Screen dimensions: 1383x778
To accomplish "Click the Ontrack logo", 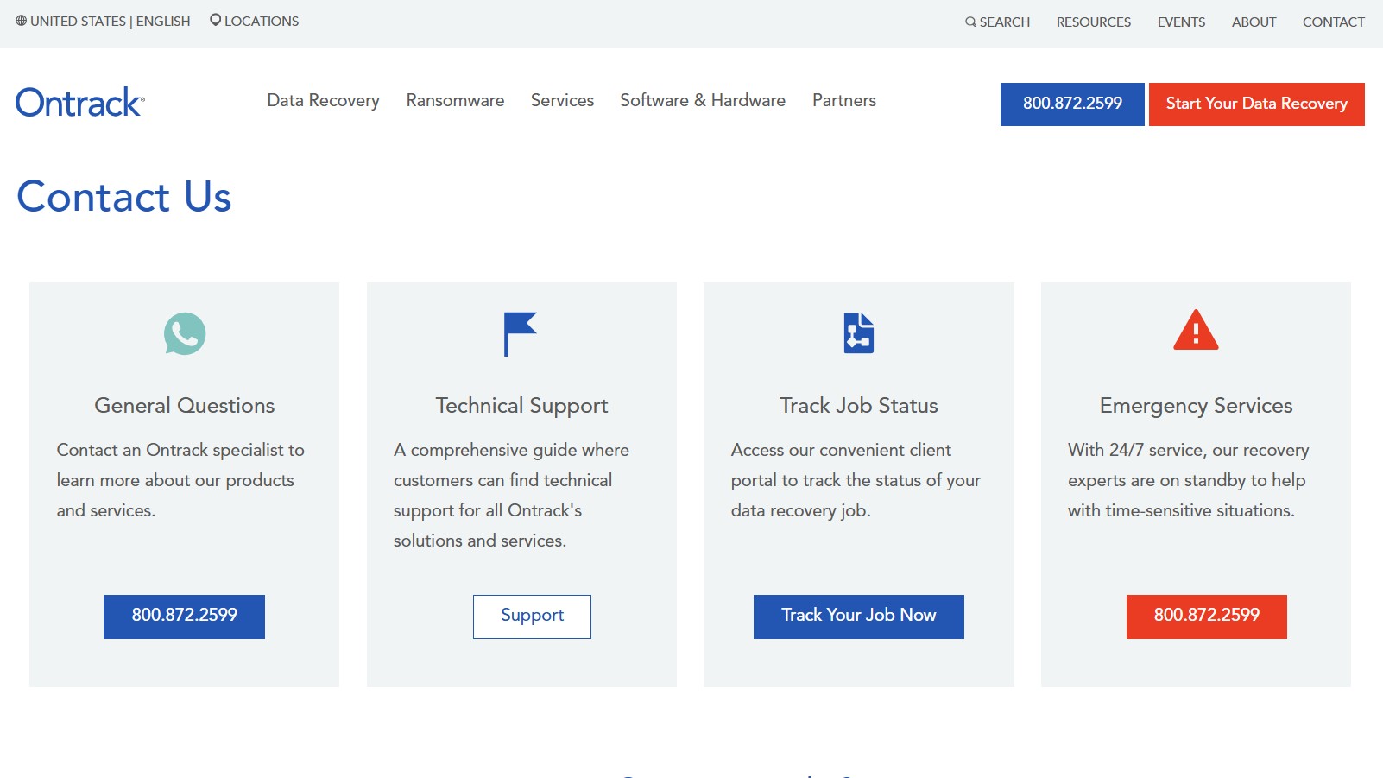I will (79, 102).
